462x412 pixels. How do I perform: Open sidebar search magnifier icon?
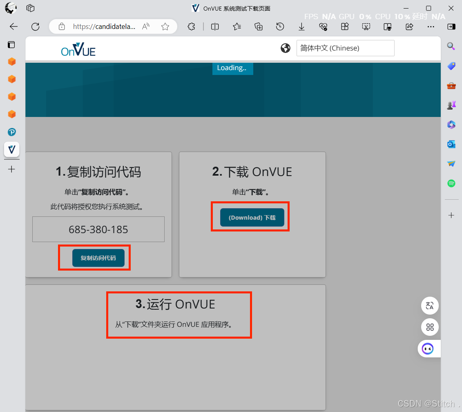click(x=451, y=46)
